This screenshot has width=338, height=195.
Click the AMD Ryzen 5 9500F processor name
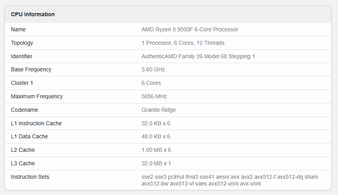point(190,29)
